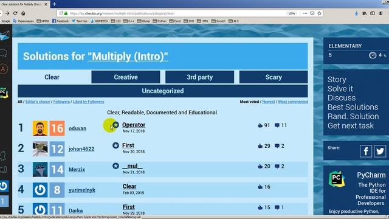
Task: Expand the ЗНО bookmarks folder
Action: pos(189,21)
